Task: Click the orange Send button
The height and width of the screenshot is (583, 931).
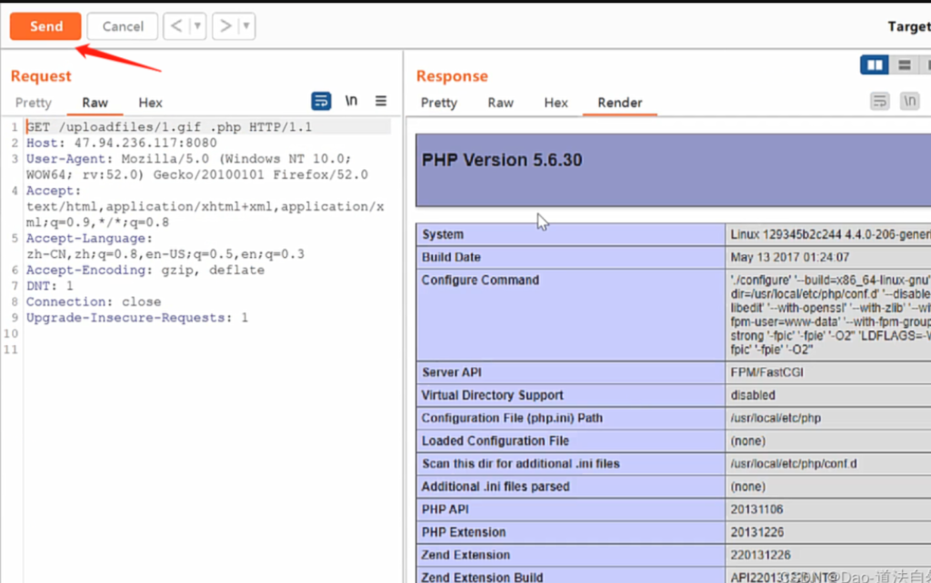Action: 45,26
